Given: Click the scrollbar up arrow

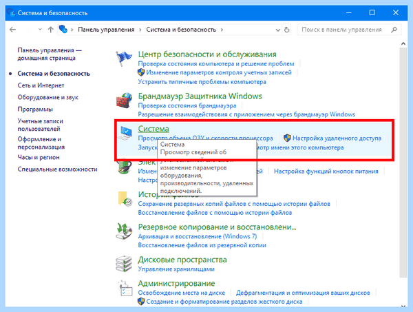Looking at the screenshot, I should point(403,44).
